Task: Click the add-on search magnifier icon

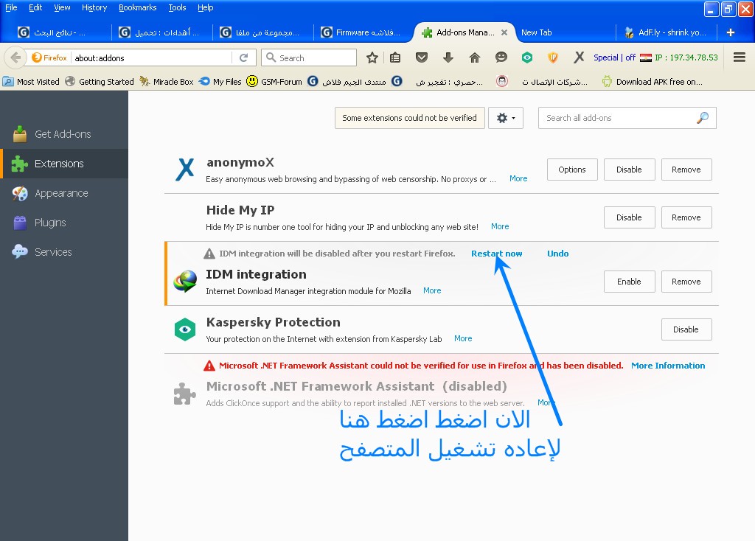Action: 703,117
